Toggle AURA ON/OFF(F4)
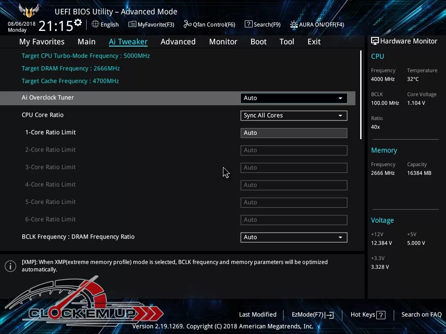Viewport: 446px width, 334px height. coord(317,24)
